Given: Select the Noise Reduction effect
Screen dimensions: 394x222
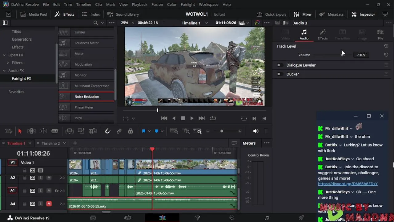Looking at the screenshot, I should pos(86,97).
